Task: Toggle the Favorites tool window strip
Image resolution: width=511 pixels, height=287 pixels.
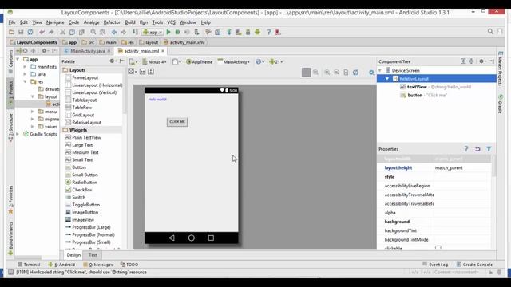Action: click(x=10, y=199)
